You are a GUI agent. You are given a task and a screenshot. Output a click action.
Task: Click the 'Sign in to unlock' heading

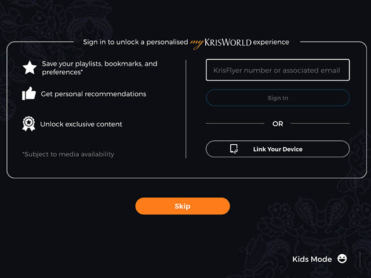point(136,42)
